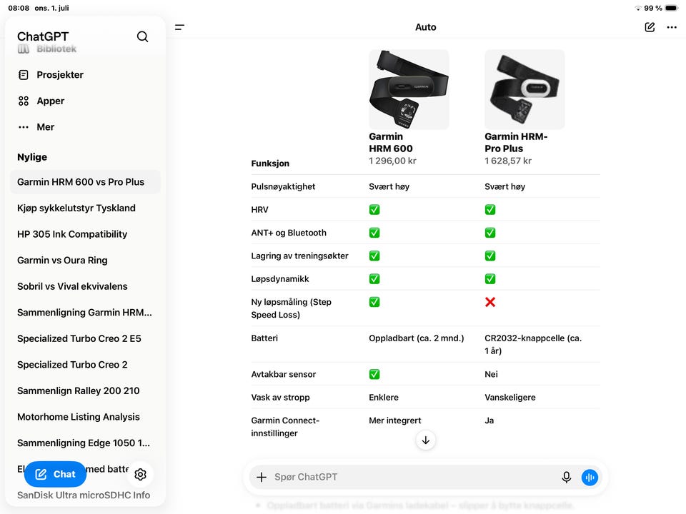Screen dimensions: 686x514
Task: Click the blue Chat button
Action: [55, 474]
